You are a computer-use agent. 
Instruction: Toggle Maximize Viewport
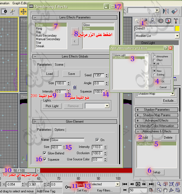pos(178,190)
